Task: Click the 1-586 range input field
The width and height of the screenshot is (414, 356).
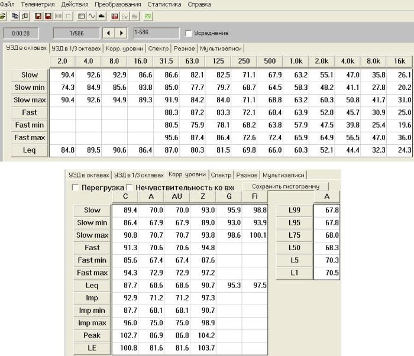Action: [156, 33]
